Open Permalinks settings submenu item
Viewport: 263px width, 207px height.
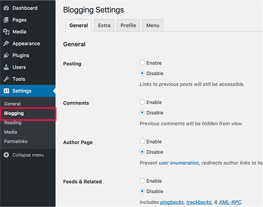click(x=16, y=141)
